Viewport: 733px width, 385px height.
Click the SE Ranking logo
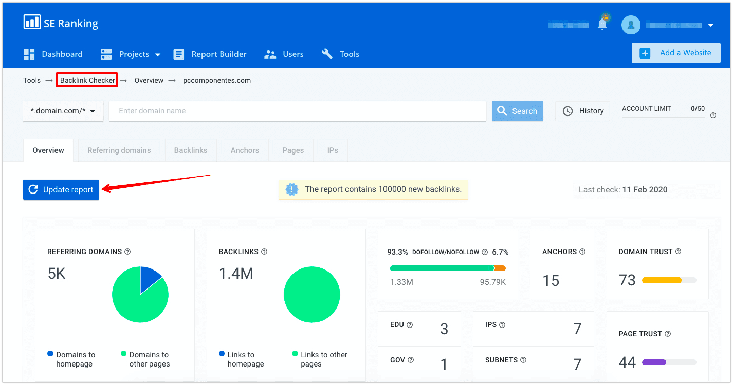coord(61,23)
